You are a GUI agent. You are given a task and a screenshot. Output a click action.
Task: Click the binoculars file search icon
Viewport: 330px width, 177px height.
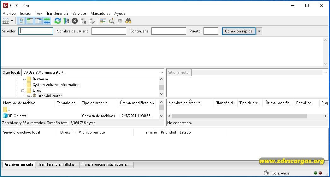tap(128, 21)
